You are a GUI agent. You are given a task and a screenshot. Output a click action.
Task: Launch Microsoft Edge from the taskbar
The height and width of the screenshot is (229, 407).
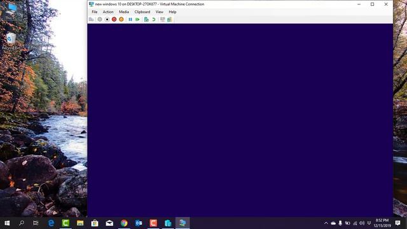(51, 223)
